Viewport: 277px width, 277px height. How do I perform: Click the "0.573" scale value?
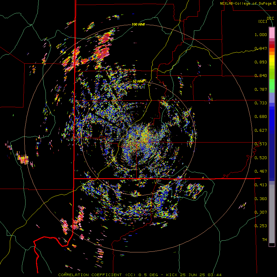(261, 144)
